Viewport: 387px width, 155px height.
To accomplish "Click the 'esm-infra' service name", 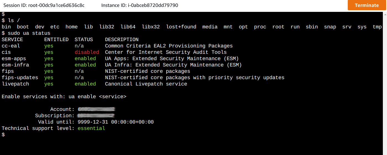I will pos(15,65).
